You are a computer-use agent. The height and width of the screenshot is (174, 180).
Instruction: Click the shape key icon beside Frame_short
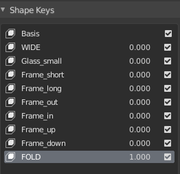point(10,75)
